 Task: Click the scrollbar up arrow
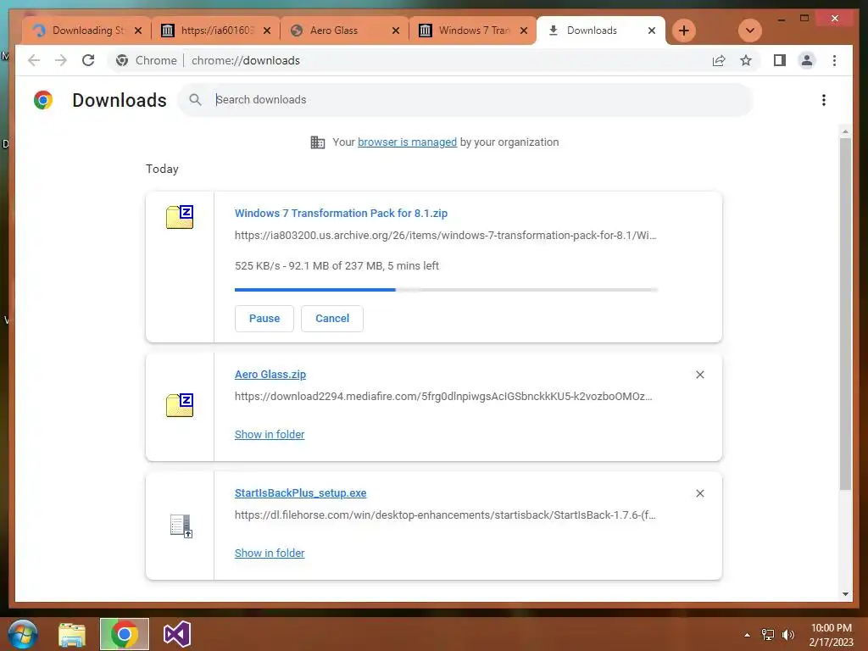845,131
